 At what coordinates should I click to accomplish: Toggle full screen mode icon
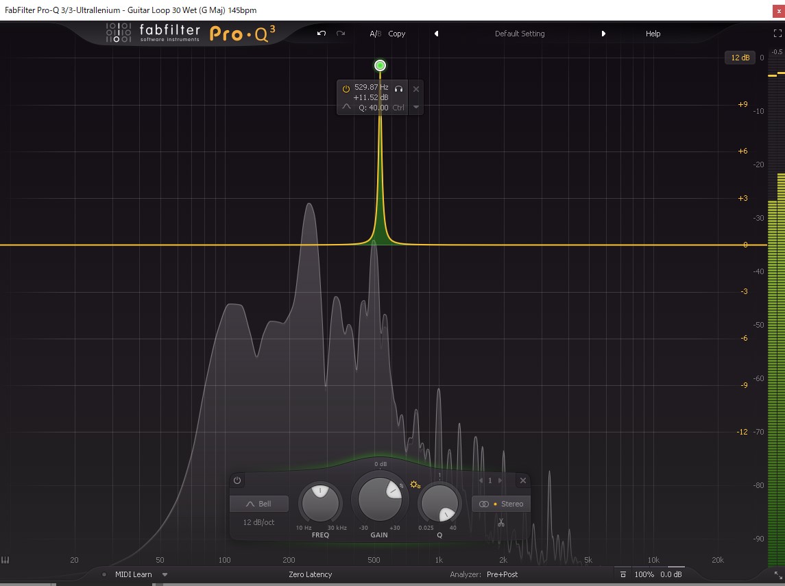pos(777,34)
